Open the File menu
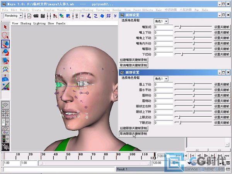232x174 pixels. 5,10
